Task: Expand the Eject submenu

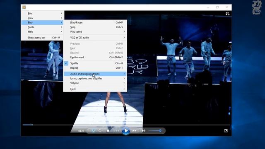Action: [95, 89]
